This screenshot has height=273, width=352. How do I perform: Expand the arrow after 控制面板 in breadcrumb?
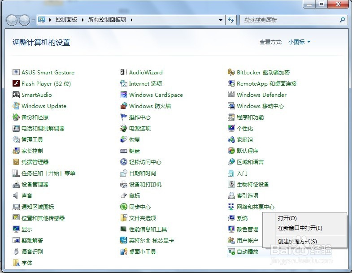pyautogui.click(x=83, y=20)
